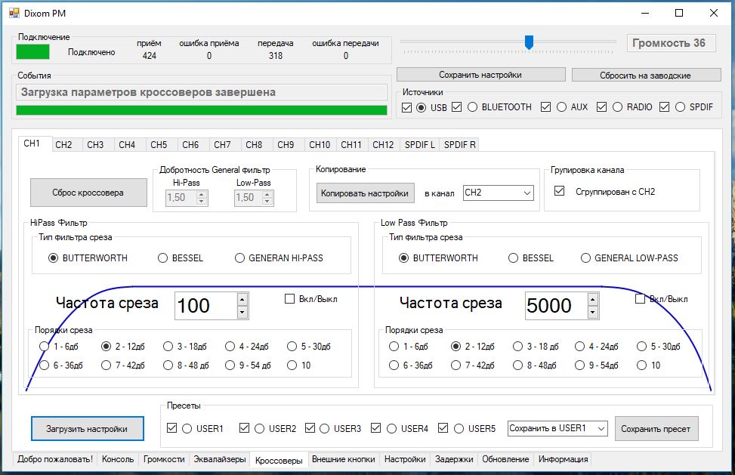Viewport: 735px width, 475px height.
Task: Open the Внешние кнопки tab
Action: 344,460
